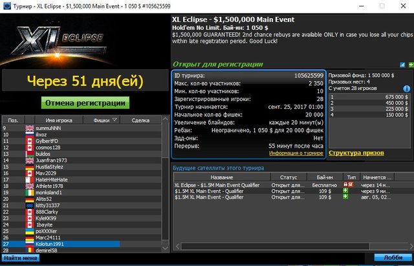Click the flag beside Marc24111
The height and width of the screenshot is (266, 414).
point(30,238)
